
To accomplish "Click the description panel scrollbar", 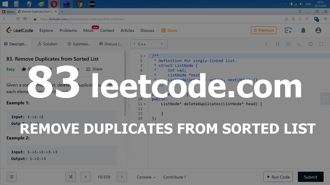I will coord(125,83).
